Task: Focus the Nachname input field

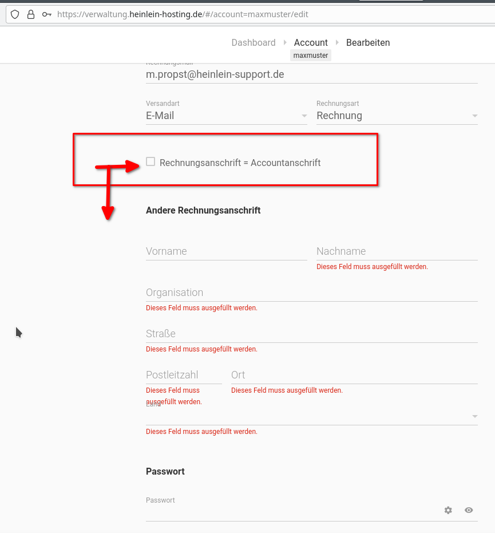Action: click(397, 251)
